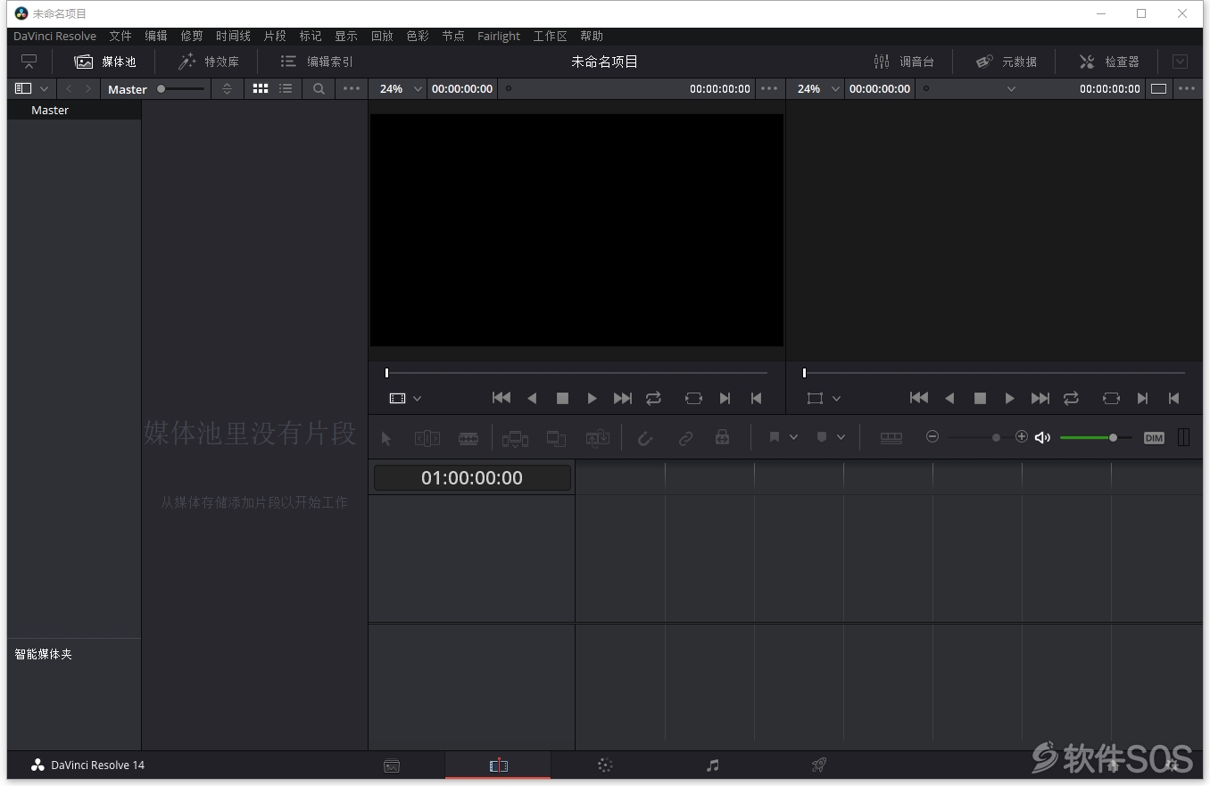This screenshot has height=786, width=1210.
Task: Click the Marker icon in timeline toolbar
Action: pos(822,437)
